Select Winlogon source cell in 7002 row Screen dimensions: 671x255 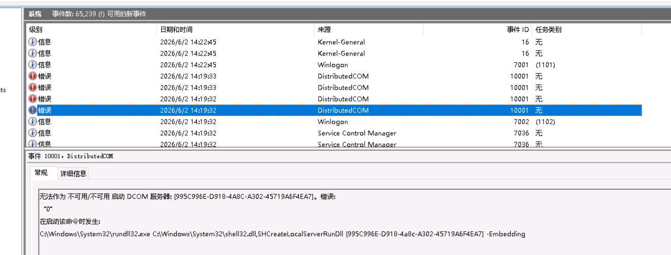(x=333, y=122)
